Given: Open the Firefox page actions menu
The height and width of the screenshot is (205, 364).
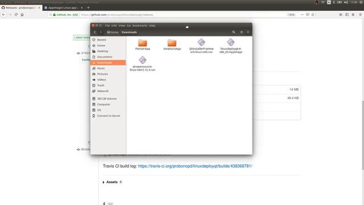Looking at the screenshot, I should pyautogui.click(x=302, y=15).
